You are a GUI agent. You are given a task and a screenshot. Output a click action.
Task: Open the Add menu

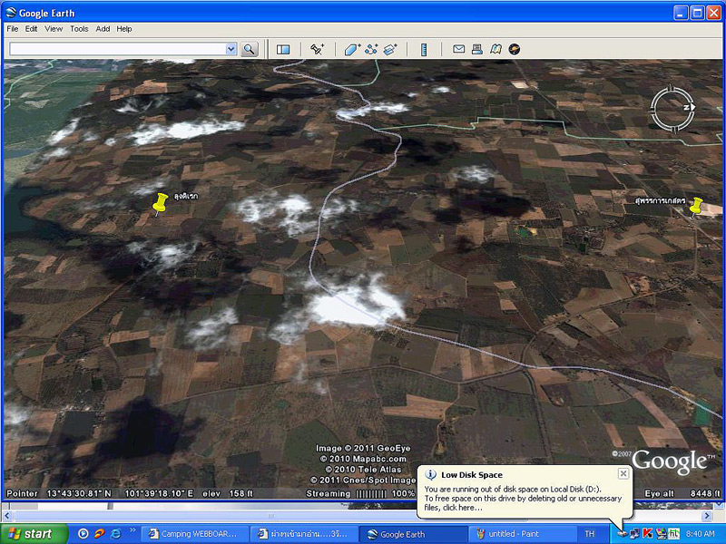point(103,29)
